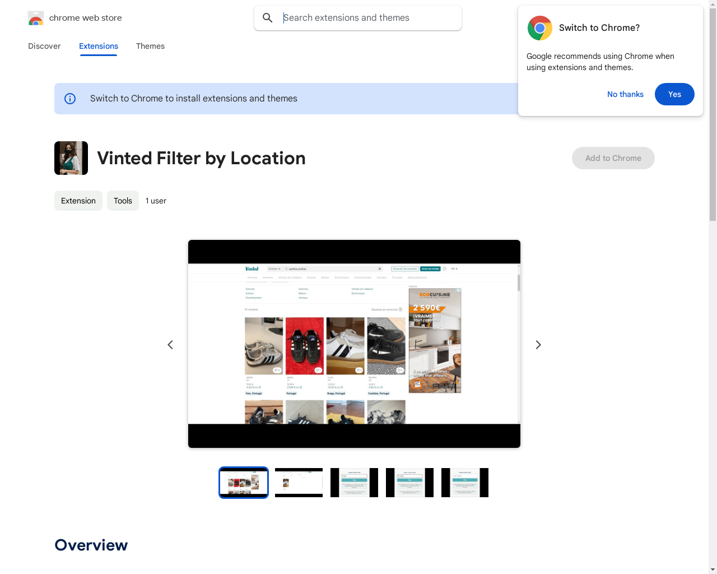The height and width of the screenshot is (574, 717).
Task: Click the Vinted Filter by Location heading
Action: [201, 158]
